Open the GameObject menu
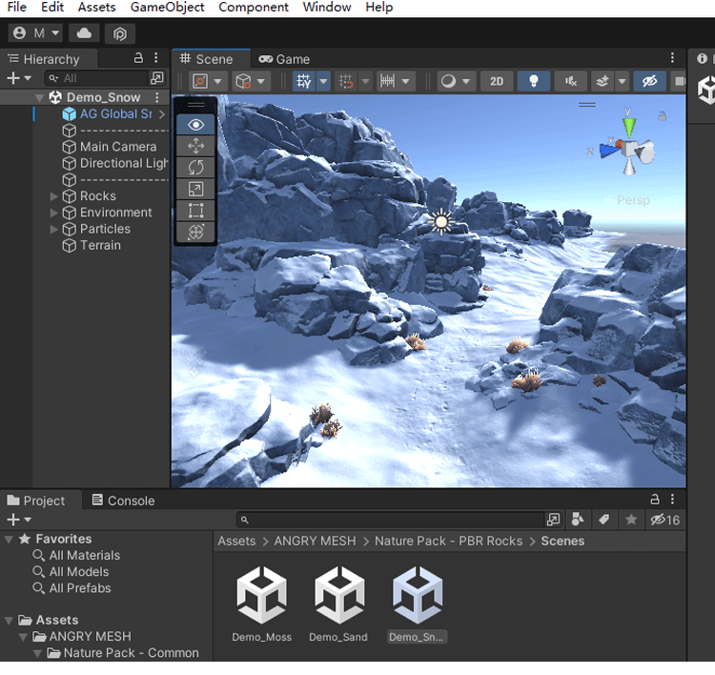The image size is (715, 675). click(x=167, y=8)
